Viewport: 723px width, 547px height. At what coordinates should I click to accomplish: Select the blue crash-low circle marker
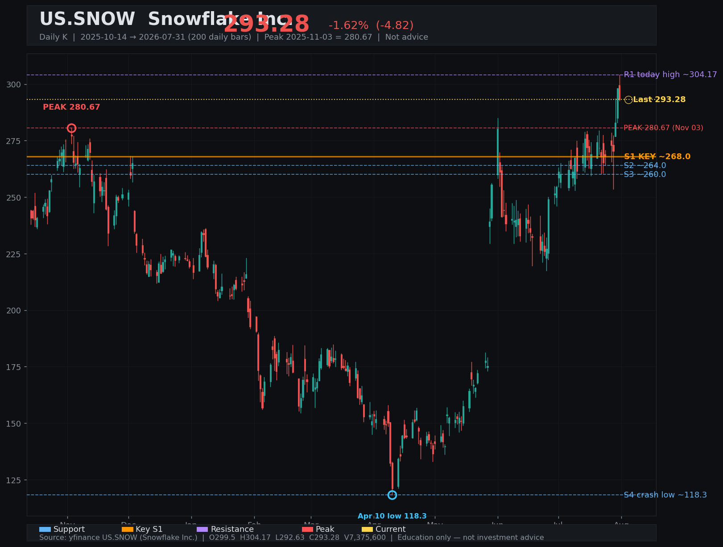point(392,495)
